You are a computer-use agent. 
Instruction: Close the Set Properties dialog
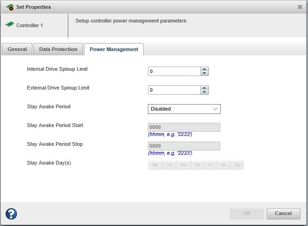(300, 7)
